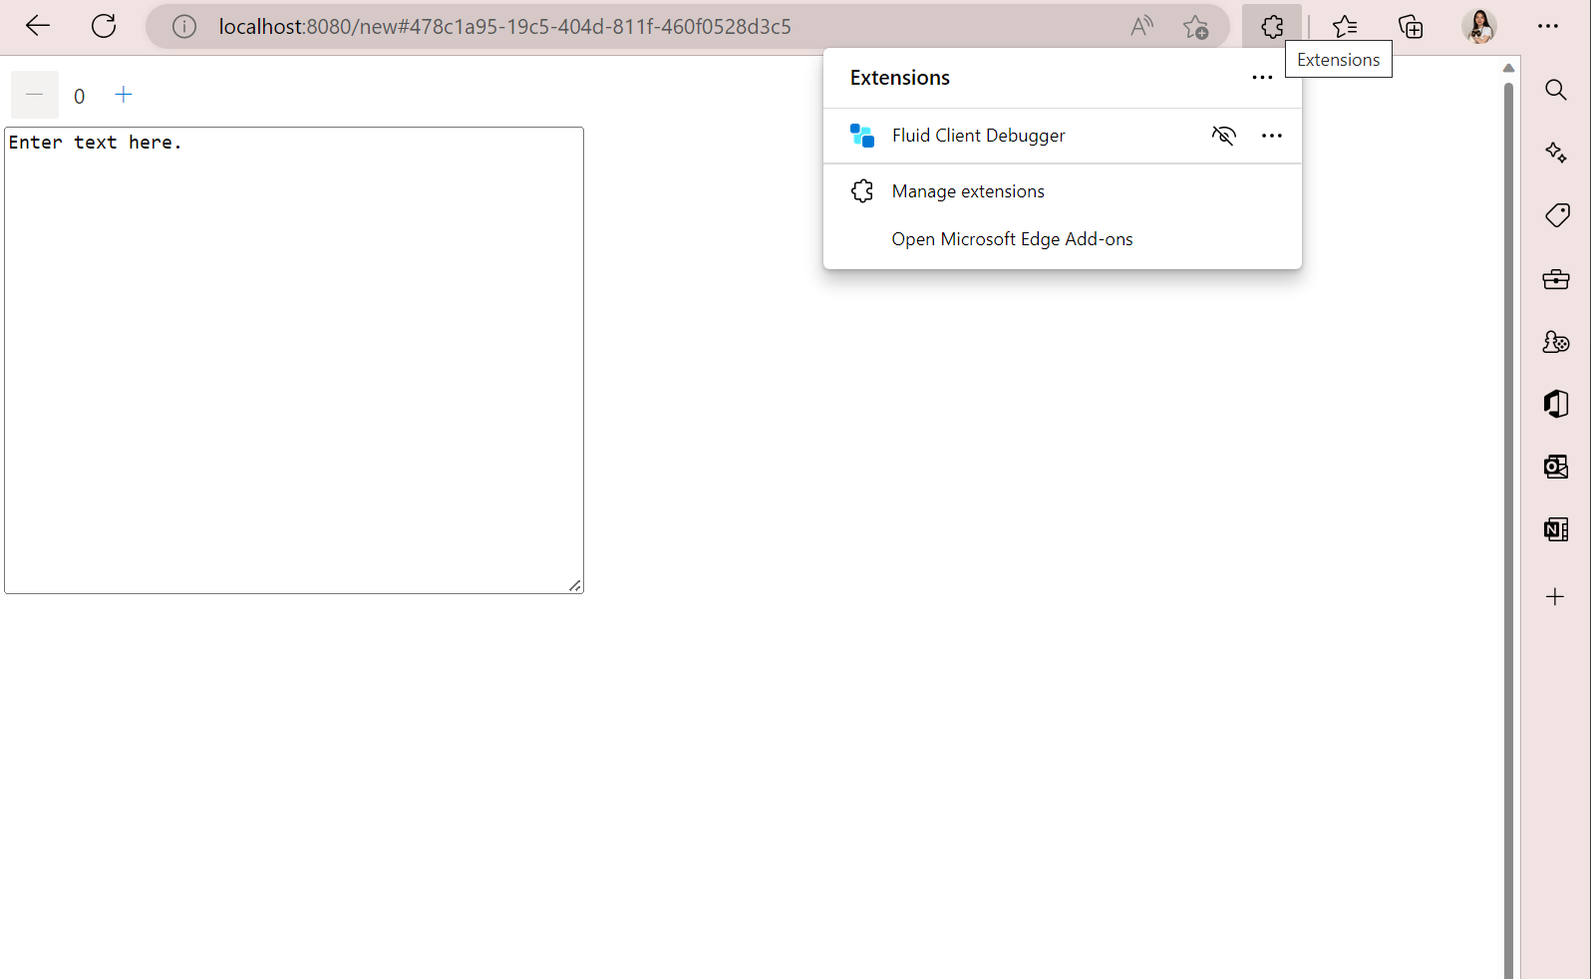Screen dimensions: 1591x979
Task: Open the sidebar Shopping tag icon
Action: pyautogui.click(x=1555, y=215)
